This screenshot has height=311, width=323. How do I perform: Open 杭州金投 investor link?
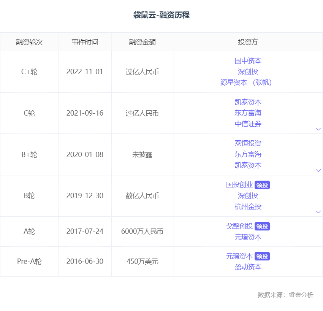pyautogui.click(x=248, y=206)
